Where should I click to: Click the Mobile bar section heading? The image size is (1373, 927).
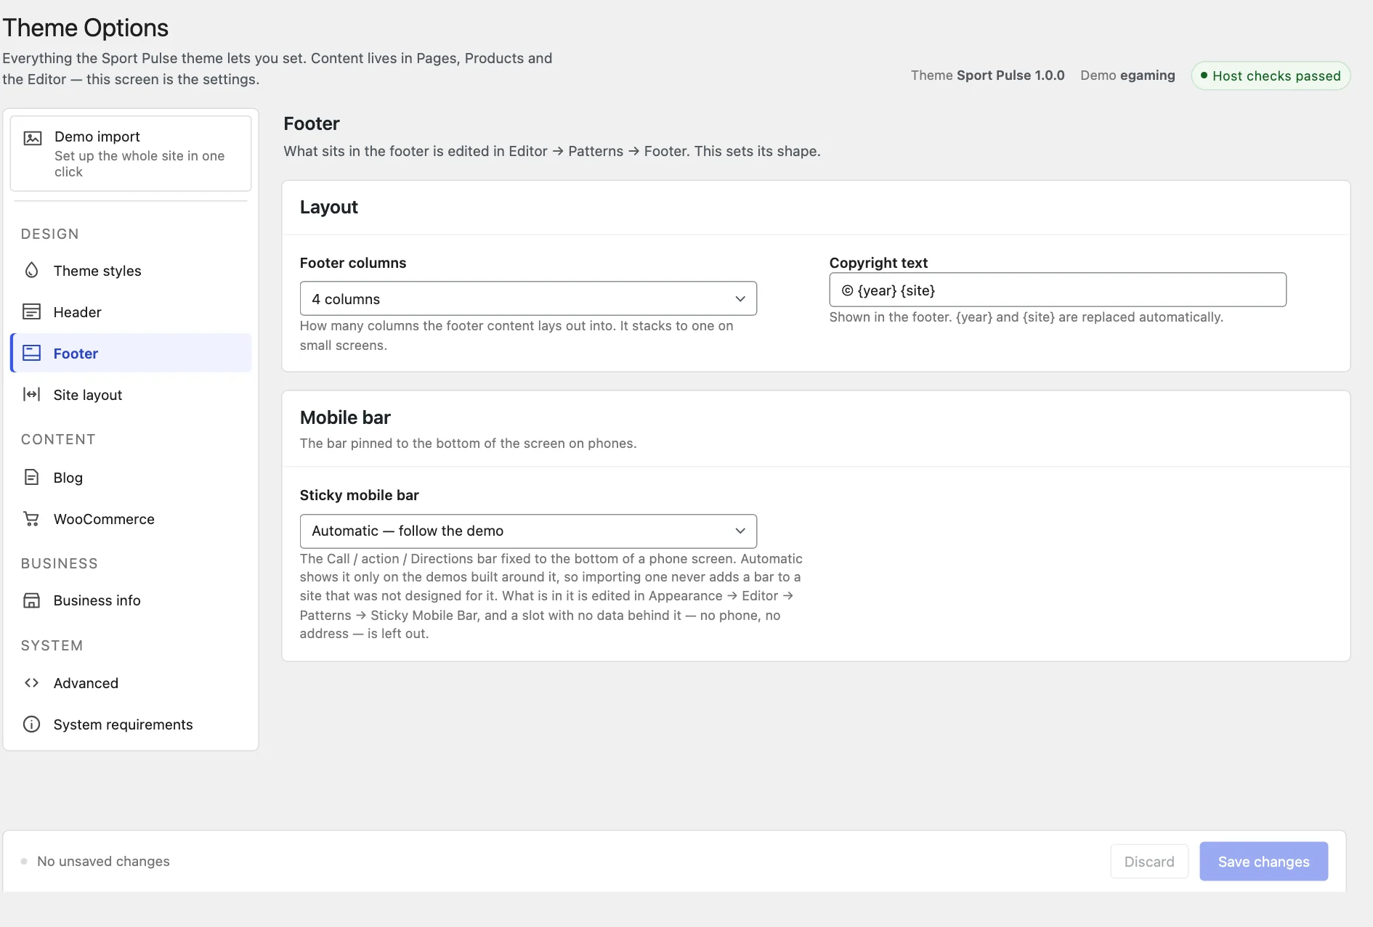pyautogui.click(x=345, y=417)
